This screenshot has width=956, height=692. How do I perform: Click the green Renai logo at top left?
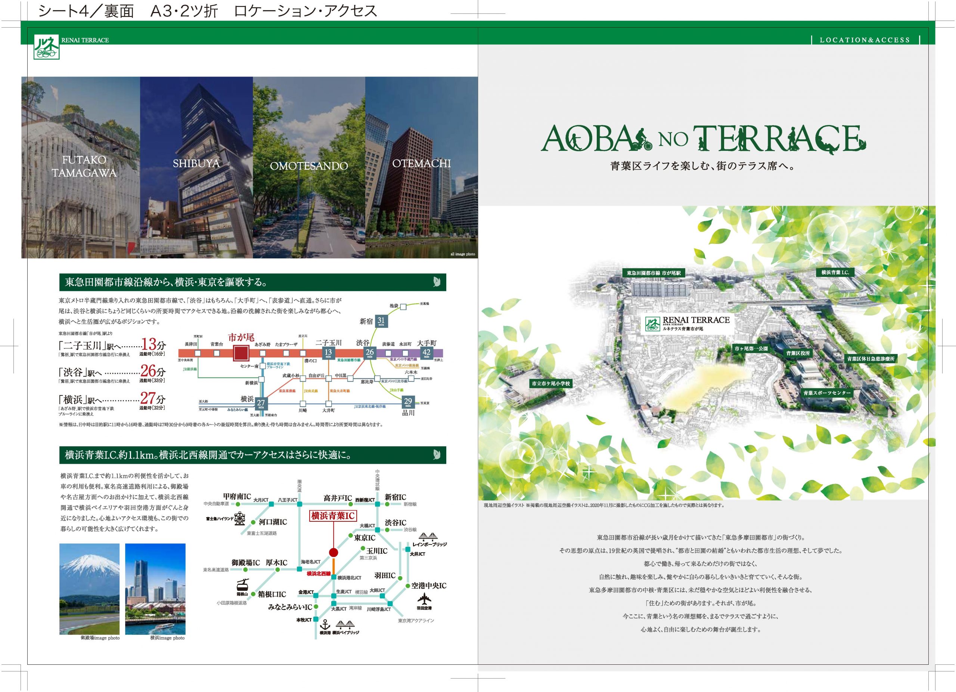coord(46,46)
